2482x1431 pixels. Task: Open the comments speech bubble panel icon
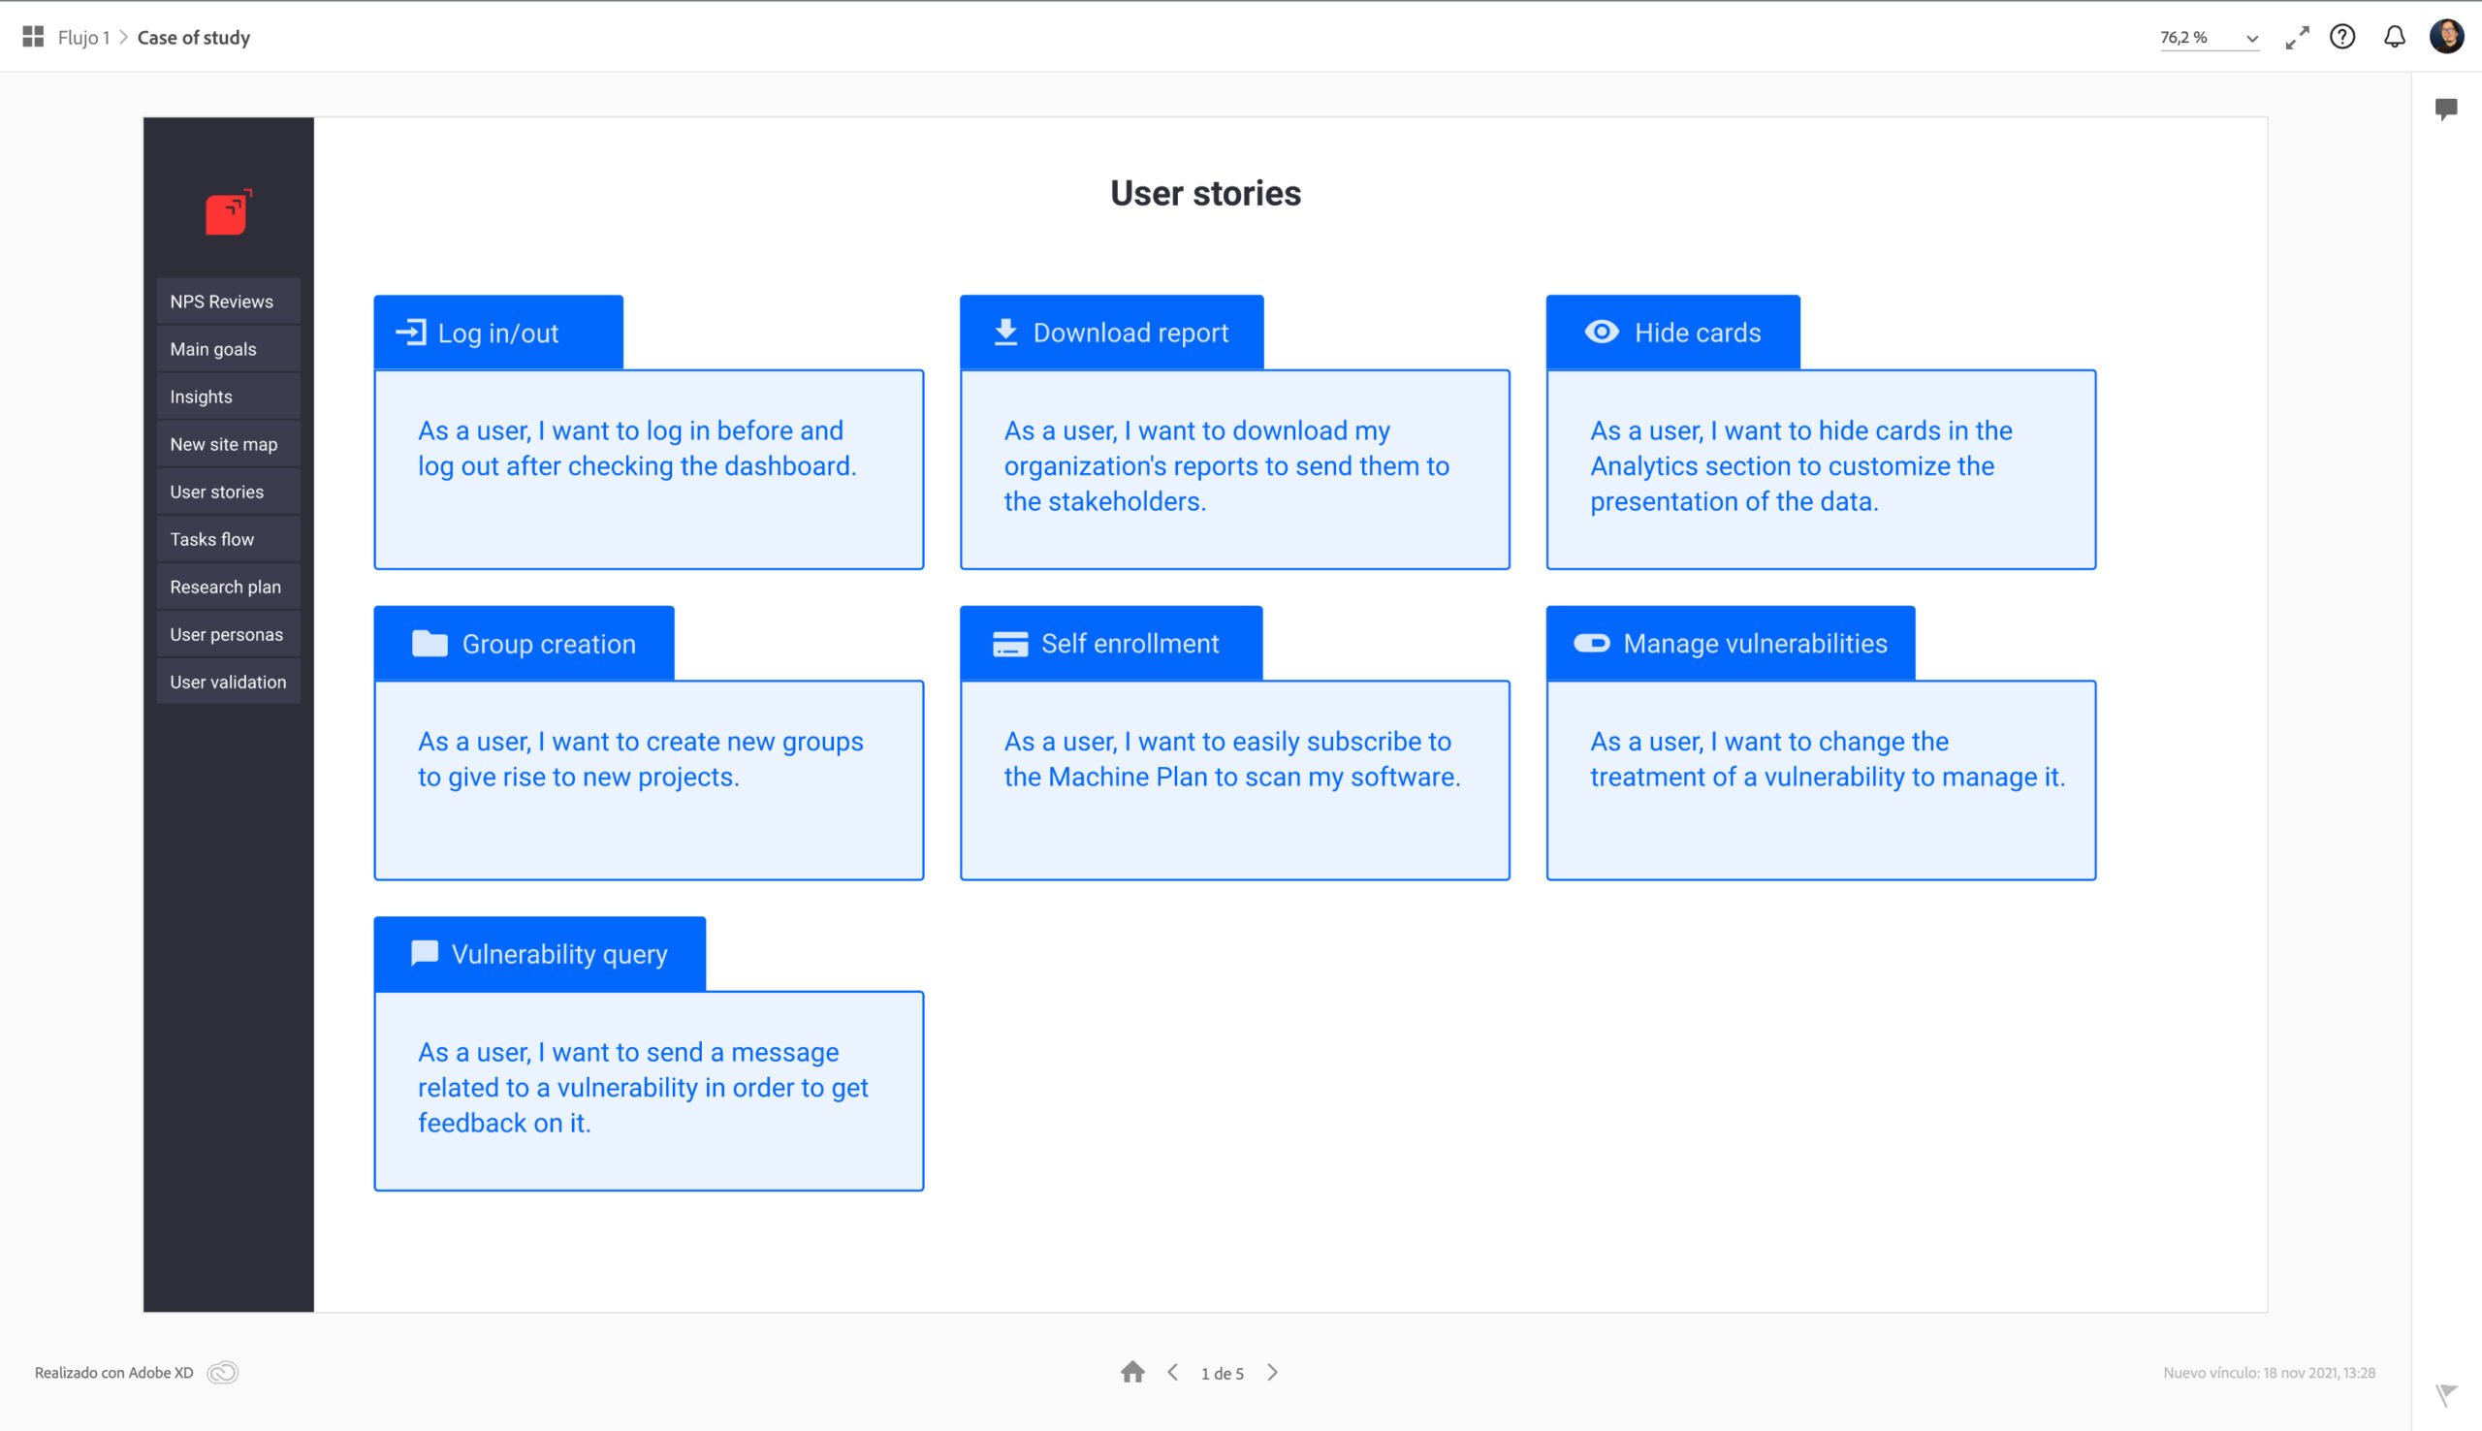(2446, 109)
